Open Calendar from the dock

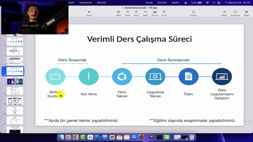pos(119,137)
